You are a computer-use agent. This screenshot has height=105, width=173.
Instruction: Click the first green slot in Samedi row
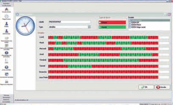pyautogui.click(x=69, y=66)
